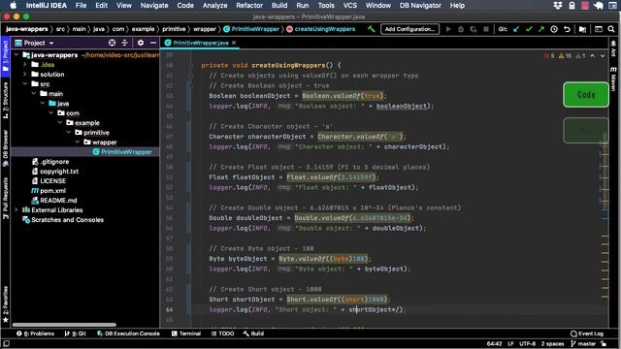This screenshot has width=621, height=349.
Task: Click the locate file target icon
Action: 113,43
